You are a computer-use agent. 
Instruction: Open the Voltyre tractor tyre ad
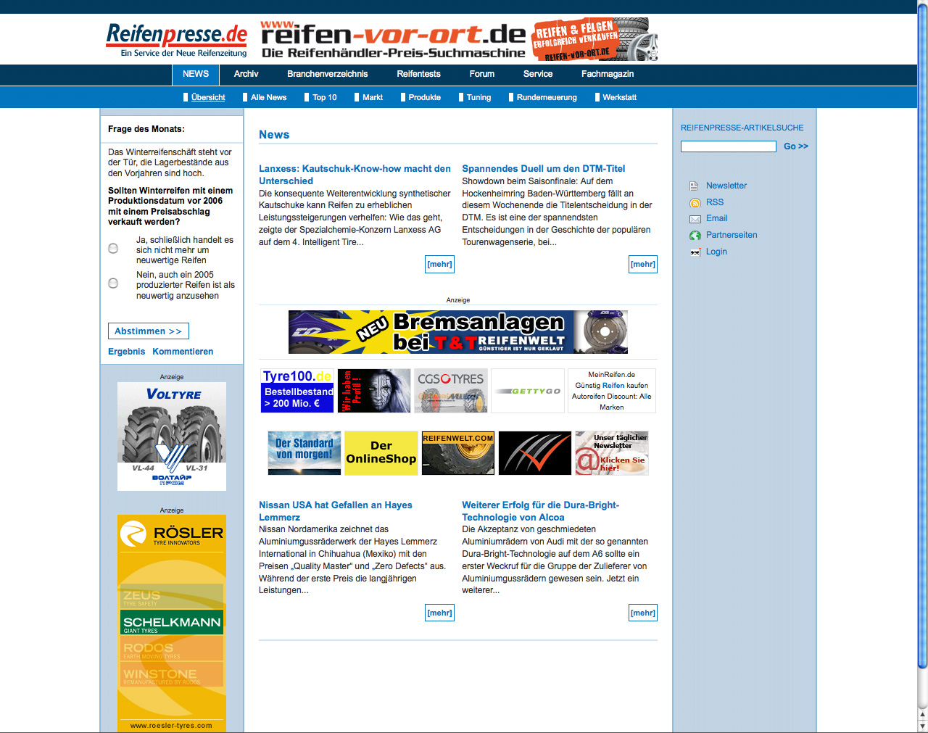(172, 436)
